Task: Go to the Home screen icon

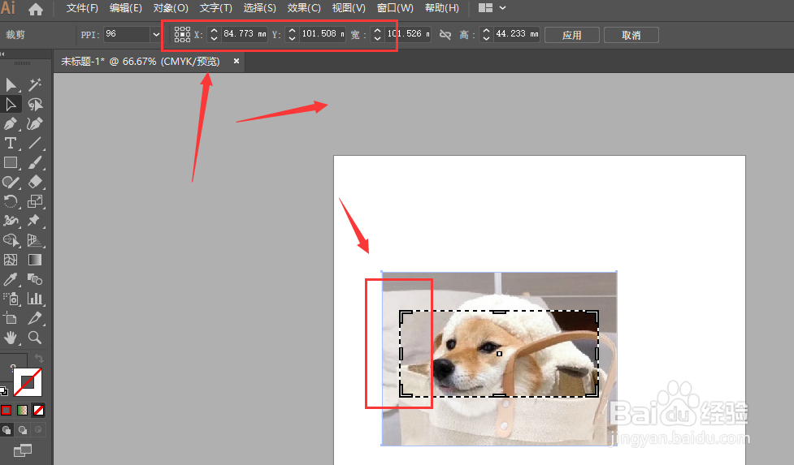Action: 36,9
